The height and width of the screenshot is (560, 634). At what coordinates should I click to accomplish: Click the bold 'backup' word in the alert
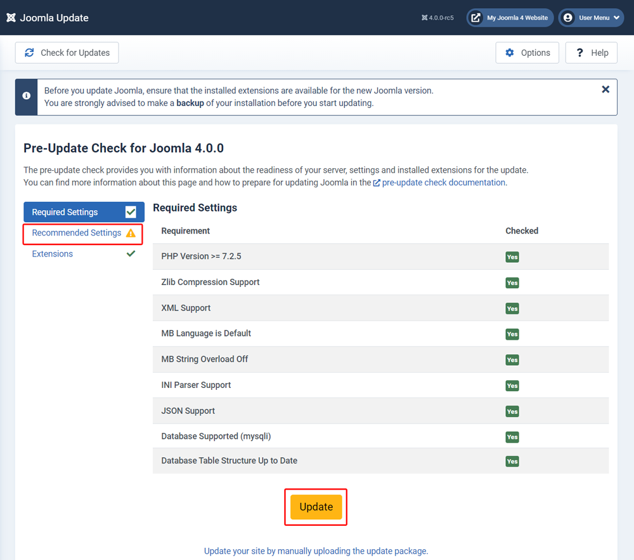[190, 103]
